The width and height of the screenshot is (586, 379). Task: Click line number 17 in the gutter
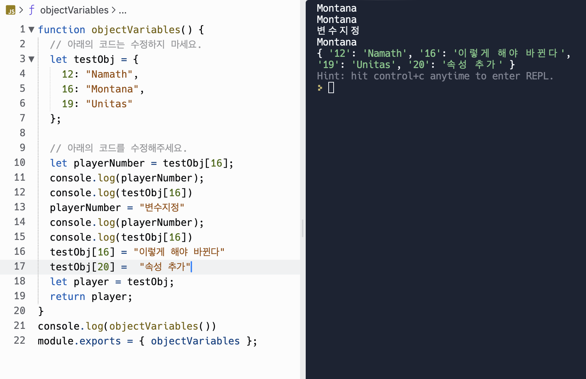pos(19,266)
